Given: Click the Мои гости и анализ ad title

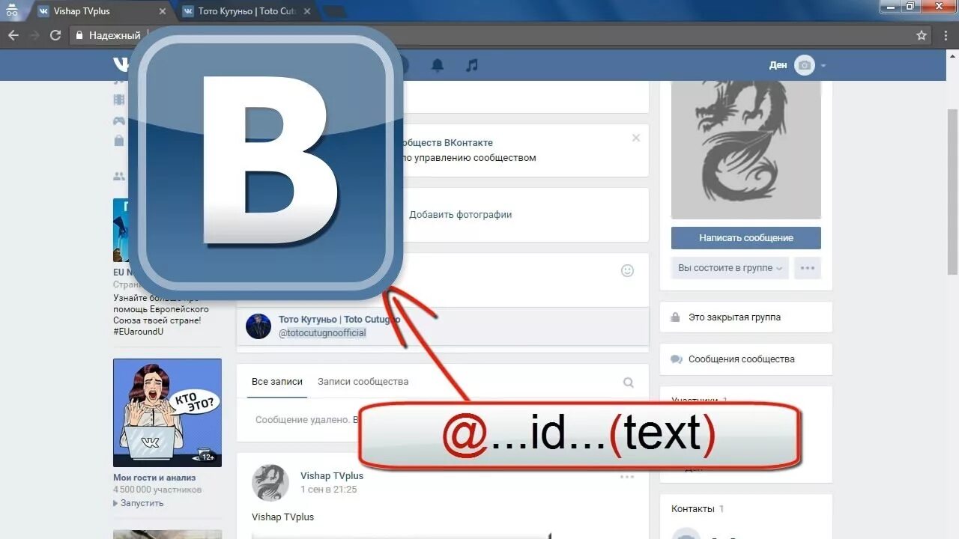Looking at the screenshot, I should 154,478.
